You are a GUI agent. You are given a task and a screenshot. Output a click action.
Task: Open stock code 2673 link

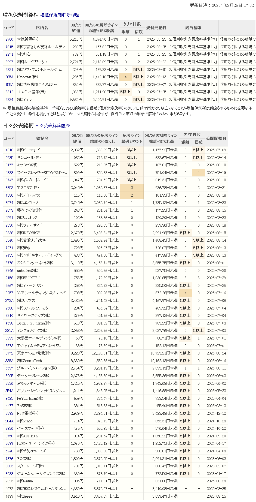tap(9, 210)
